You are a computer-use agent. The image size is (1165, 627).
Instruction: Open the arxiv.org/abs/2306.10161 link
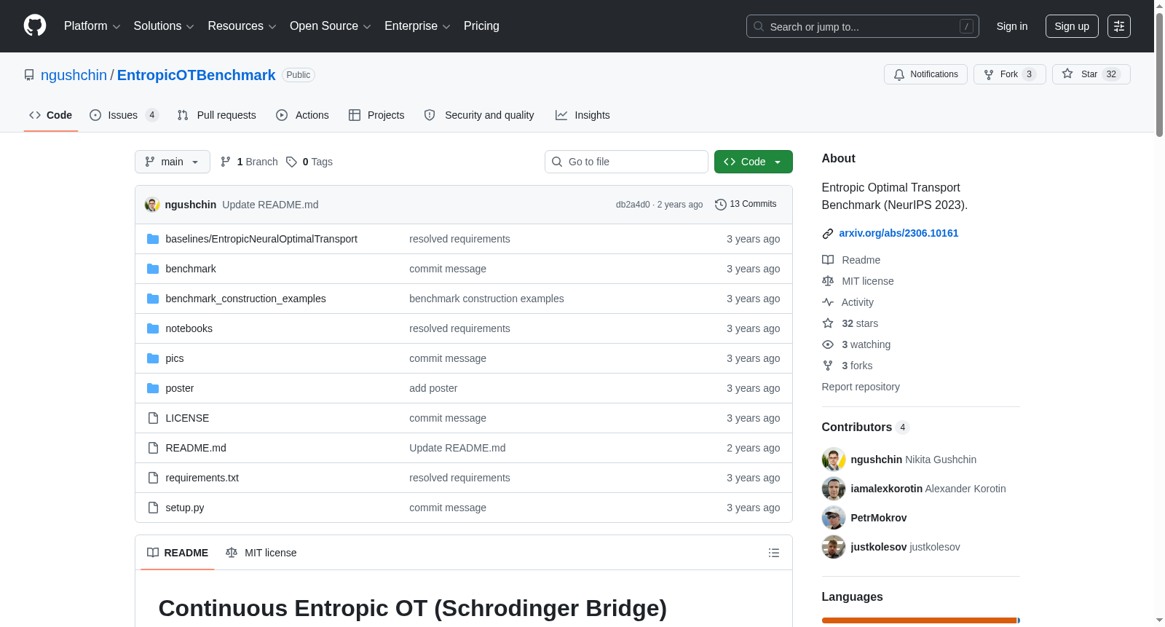pos(899,233)
